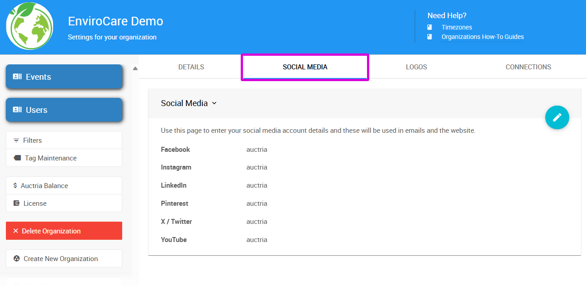The image size is (586, 286).
Task: Open the Timezones help link
Action: click(x=457, y=27)
